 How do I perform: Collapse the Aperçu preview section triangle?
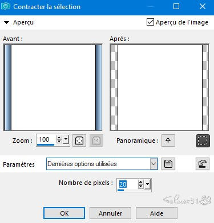(x=7, y=22)
